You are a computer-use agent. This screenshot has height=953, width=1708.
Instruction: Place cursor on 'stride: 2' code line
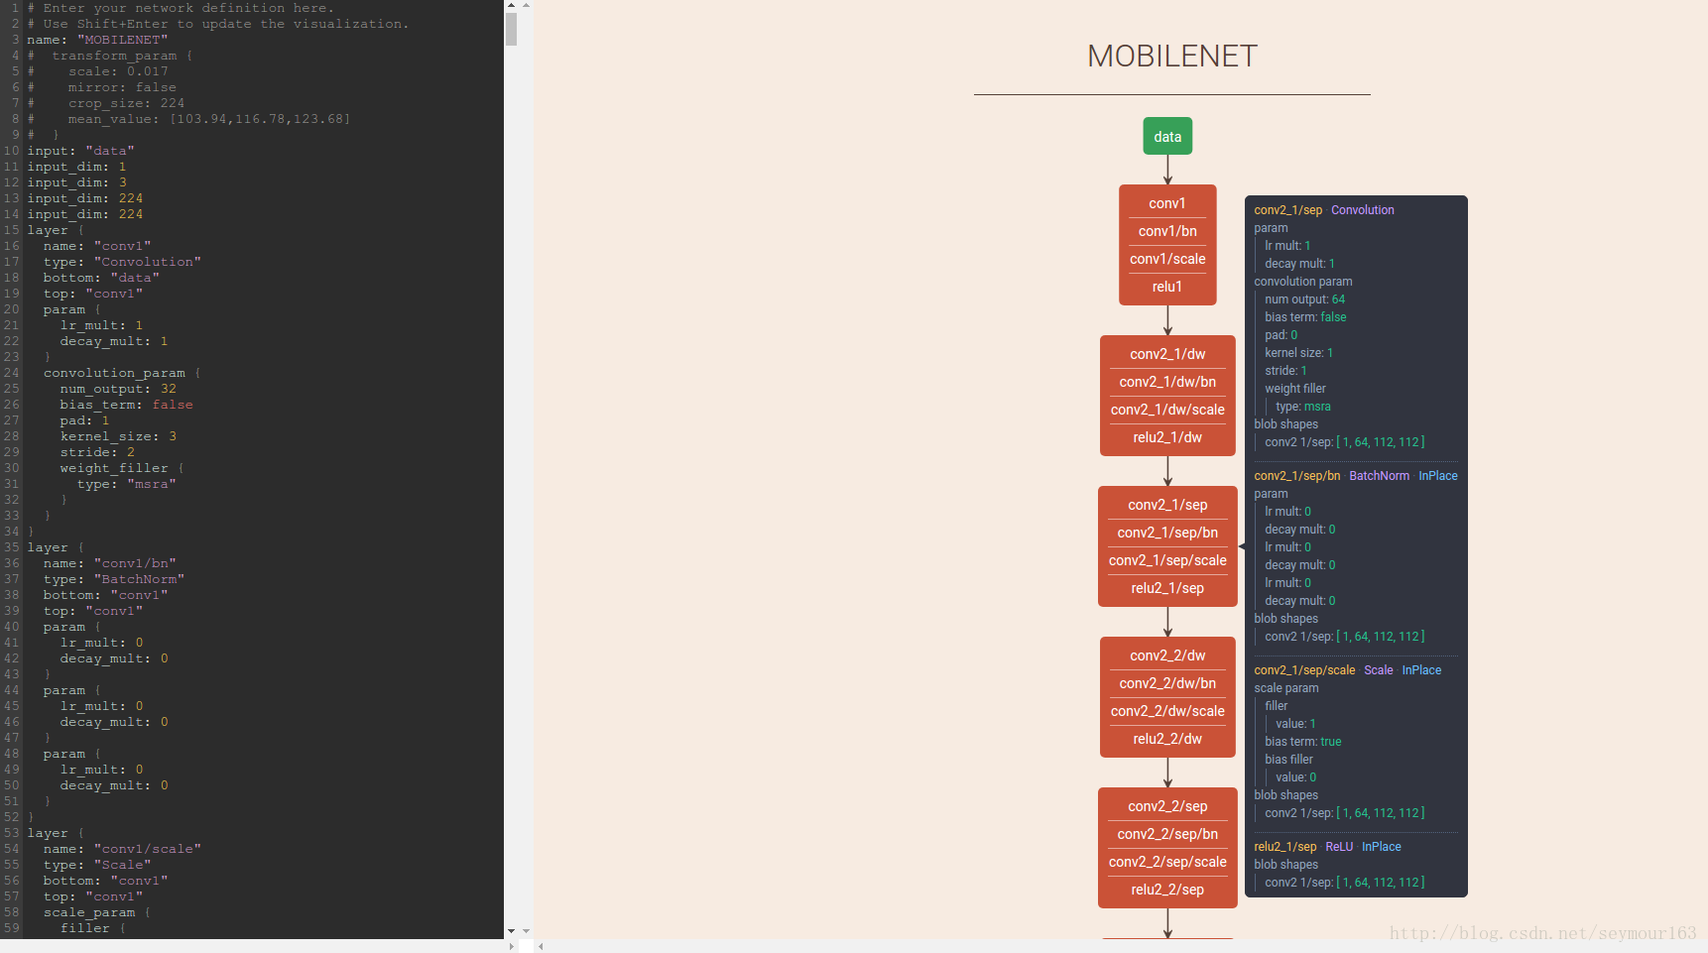pyautogui.click(x=97, y=452)
